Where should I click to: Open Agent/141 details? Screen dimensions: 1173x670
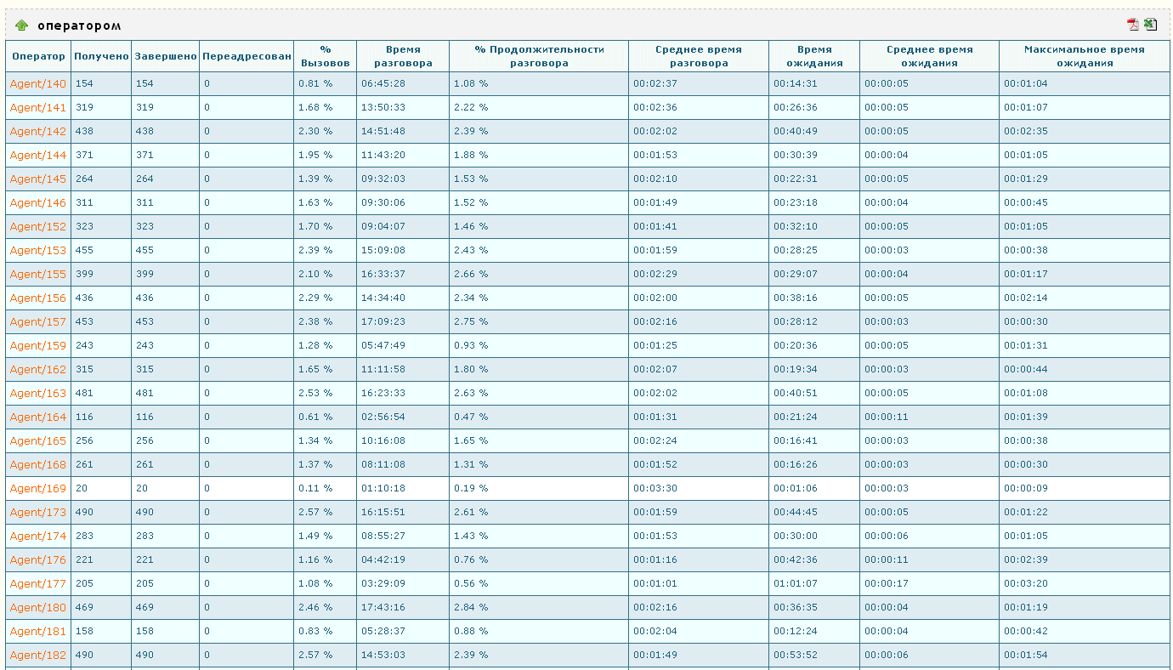[37, 107]
